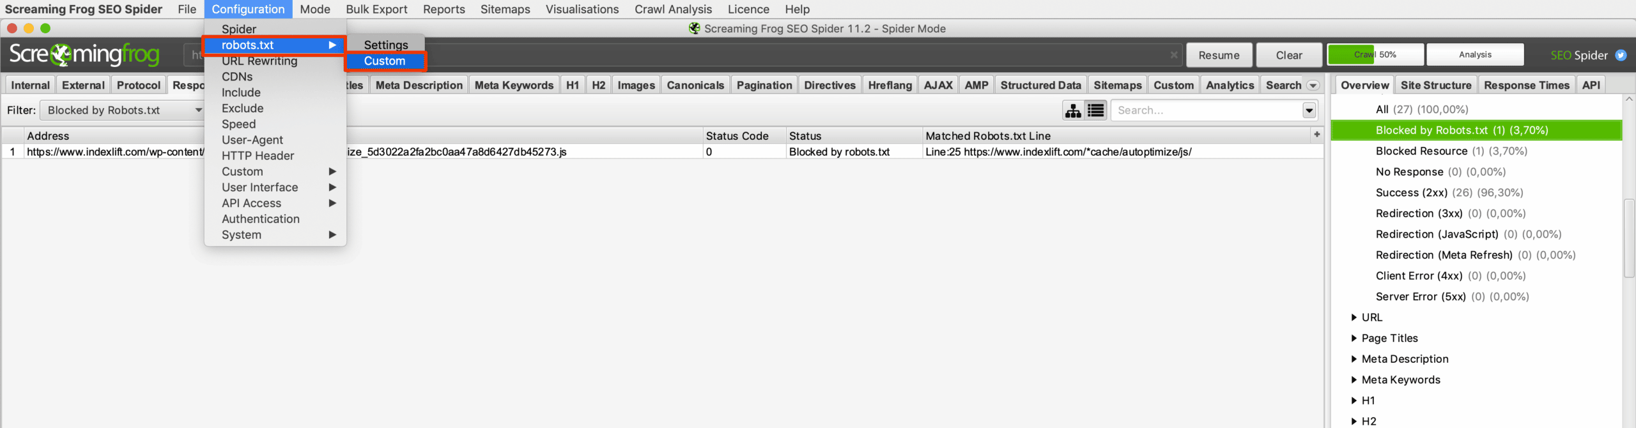The image size is (1636, 428).
Task: Select User-Agent configuration entry
Action: (275, 140)
